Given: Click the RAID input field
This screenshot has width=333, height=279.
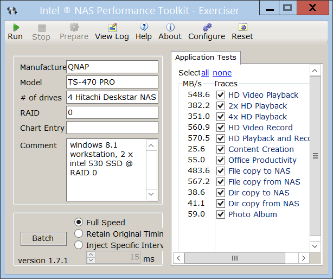Looking at the screenshot, I should [112, 112].
